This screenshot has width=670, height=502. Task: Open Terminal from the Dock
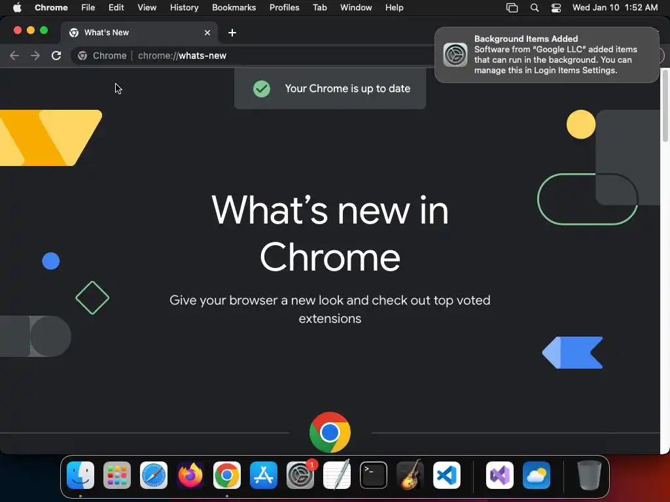(x=374, y=475)
